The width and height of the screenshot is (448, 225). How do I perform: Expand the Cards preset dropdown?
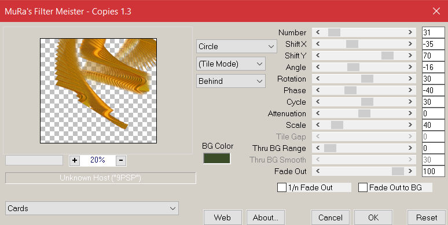point(91,208)
